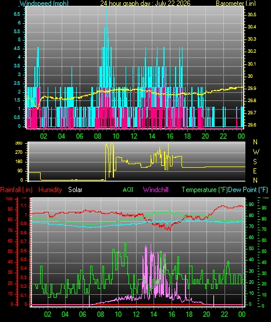Viewport: 271px width, 322px height.
Task: Click the "29.8" barometer scale value
Action: point(252,100)
